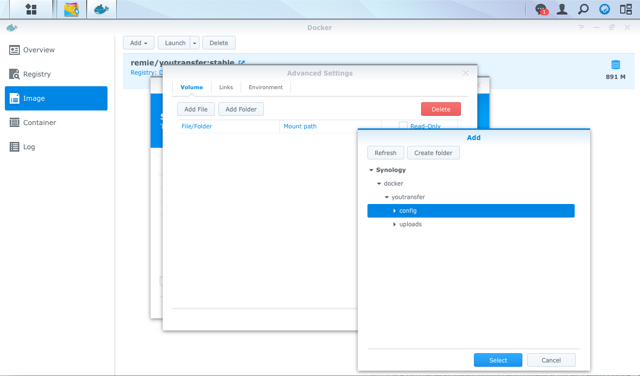Image resolution: width=640 pixels, height=376 pixels.
Task: Open the Image section
Action: click(56, 98)
